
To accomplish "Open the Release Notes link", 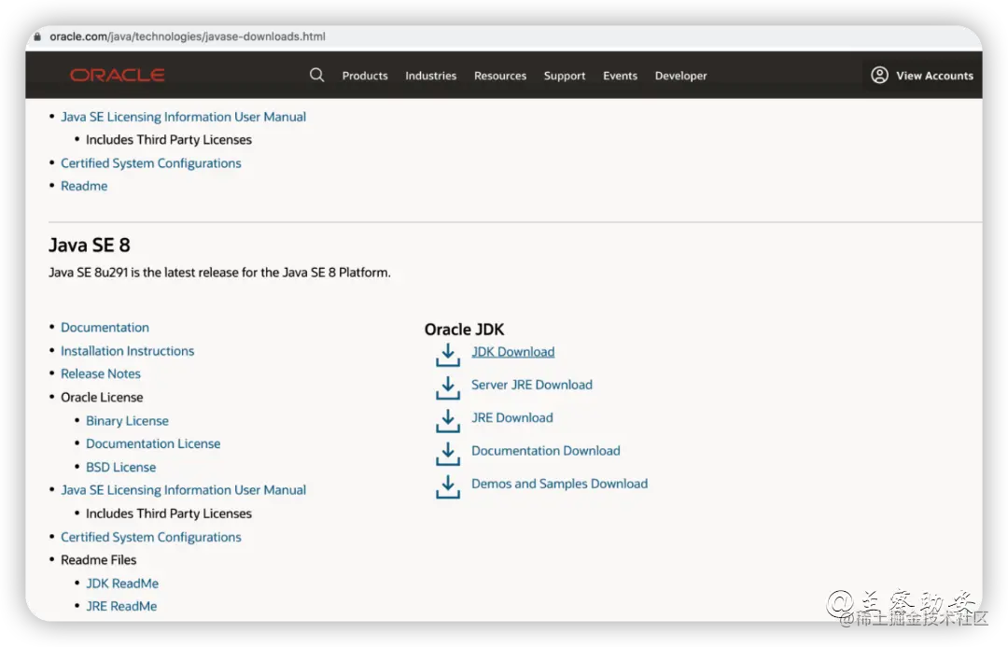I will [x=100, y=373].
